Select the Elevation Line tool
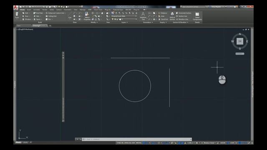This screenshot has width=267, height=150. (x=182, y=19)
